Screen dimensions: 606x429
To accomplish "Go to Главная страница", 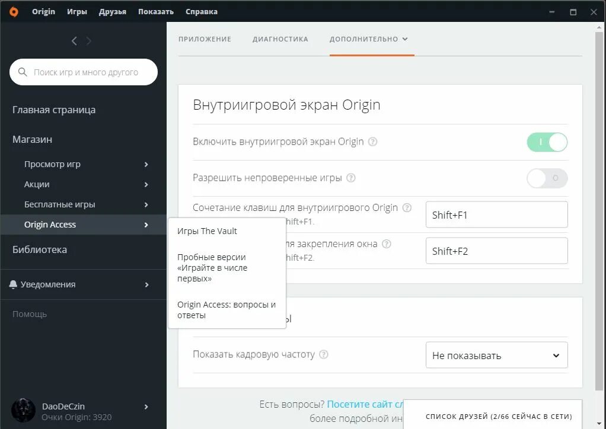I will pos(54,110).
